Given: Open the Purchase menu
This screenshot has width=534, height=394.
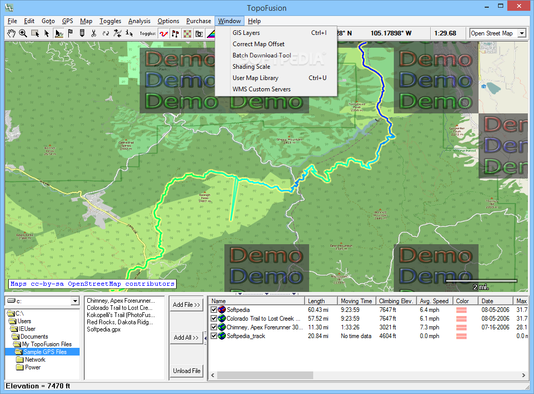Looking at the screenshot, I should click(x=199, y=21).
